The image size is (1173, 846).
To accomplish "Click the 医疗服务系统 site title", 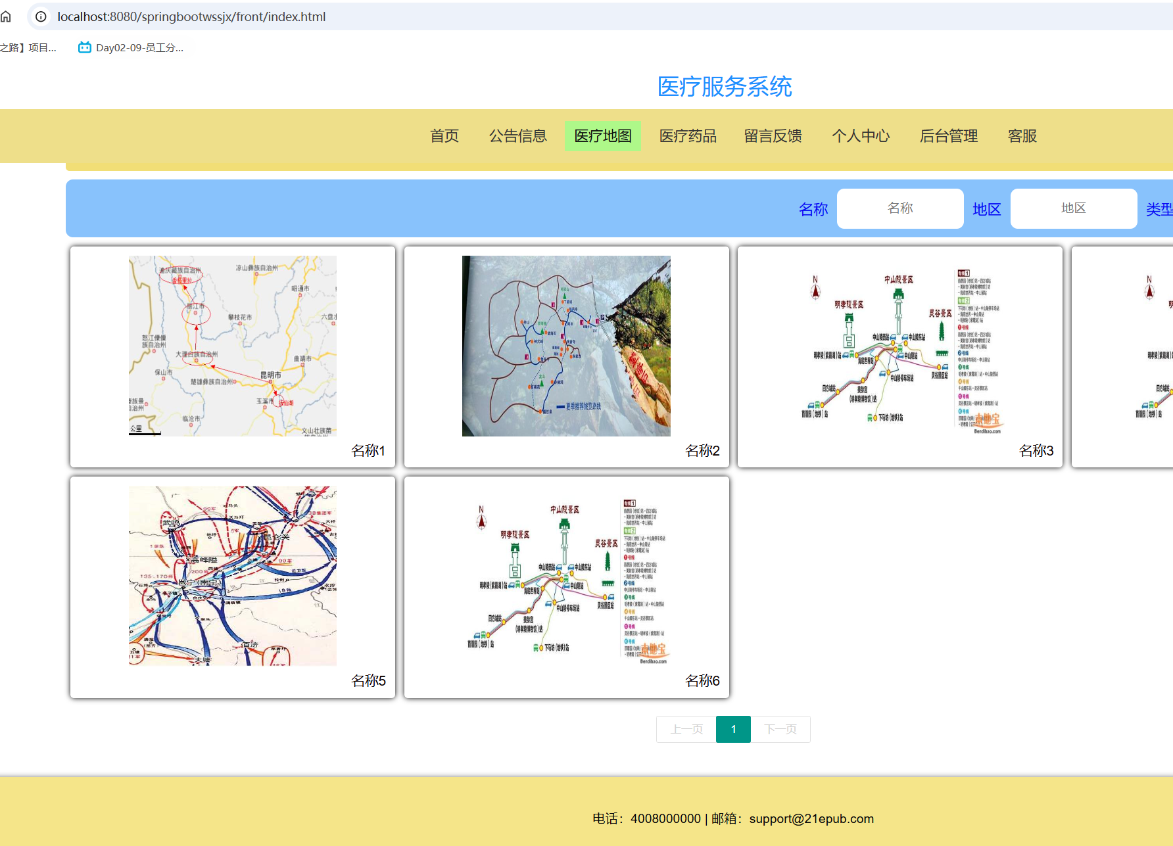I will 725,87.
